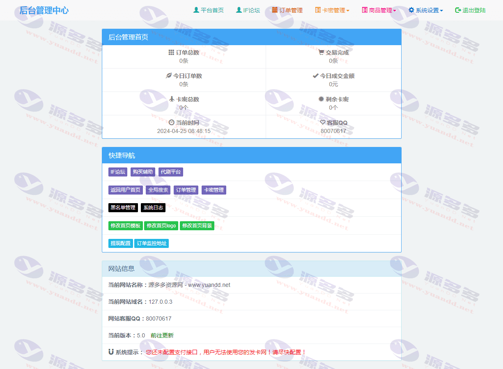Click the version number 5.0
This screenshot has width=503, height=369.
pyautogui.click(x=141, y=335)
